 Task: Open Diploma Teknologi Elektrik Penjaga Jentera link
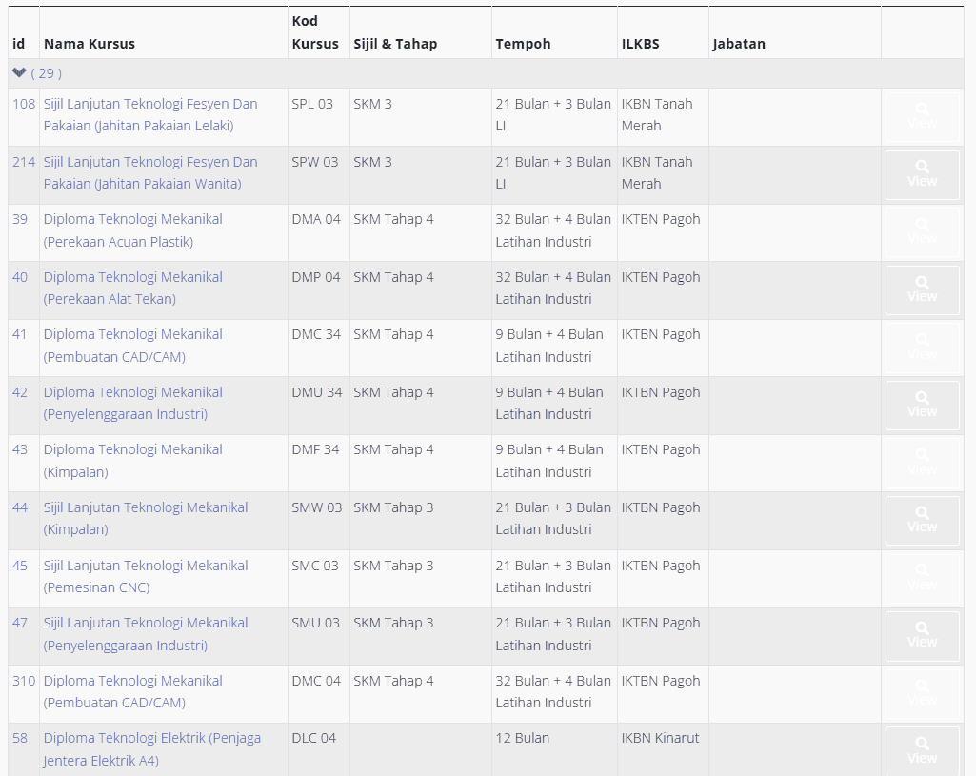(x=151, y=749)
